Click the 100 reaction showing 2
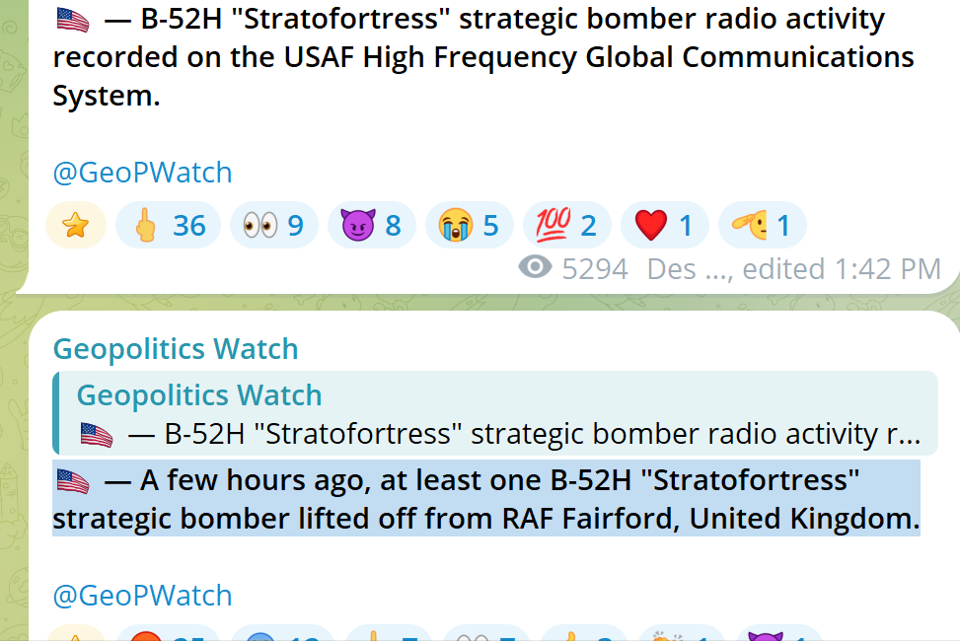 [x=567, y=225]
